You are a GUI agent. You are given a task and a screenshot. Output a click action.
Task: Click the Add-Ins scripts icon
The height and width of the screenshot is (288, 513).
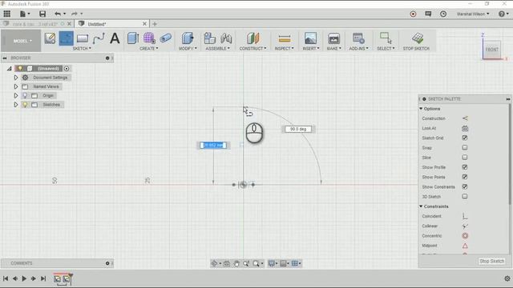click(x=358, y=38)
